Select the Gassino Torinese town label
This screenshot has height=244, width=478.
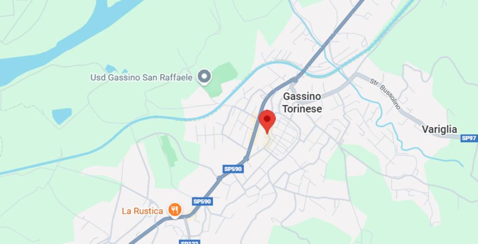pyautogui.click(x=302, y=103)
